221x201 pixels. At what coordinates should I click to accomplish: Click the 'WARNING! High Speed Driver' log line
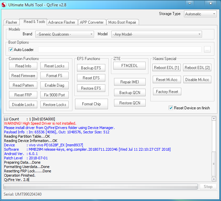(x=40, y=123)
